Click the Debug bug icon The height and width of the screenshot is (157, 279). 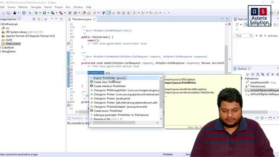click(36, 13)
